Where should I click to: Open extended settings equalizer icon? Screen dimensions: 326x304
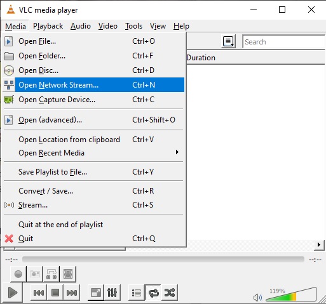click(112, 293)
